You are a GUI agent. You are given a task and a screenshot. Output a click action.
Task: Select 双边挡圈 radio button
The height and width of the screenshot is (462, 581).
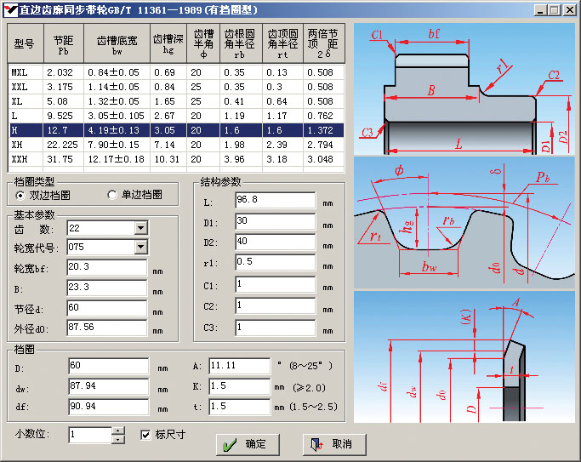[x=21, y=195]
